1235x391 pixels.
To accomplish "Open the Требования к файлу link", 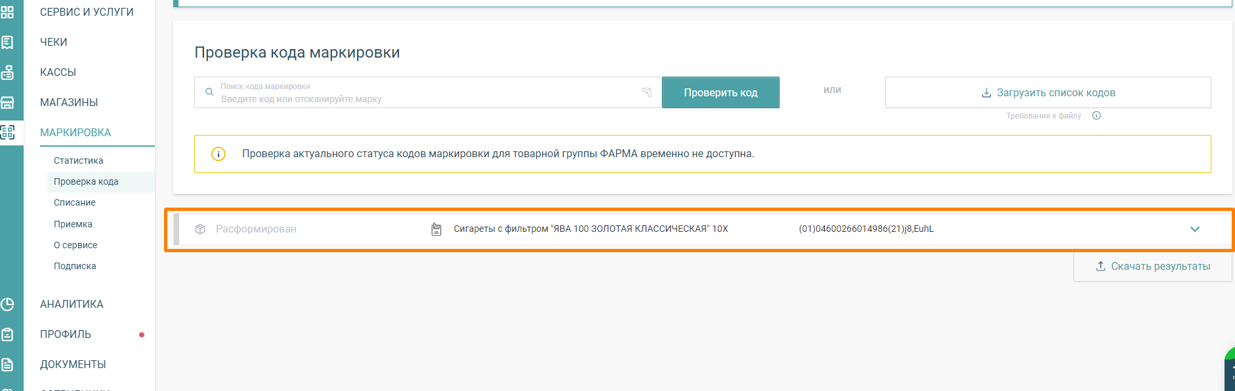I will [1043, 116].
